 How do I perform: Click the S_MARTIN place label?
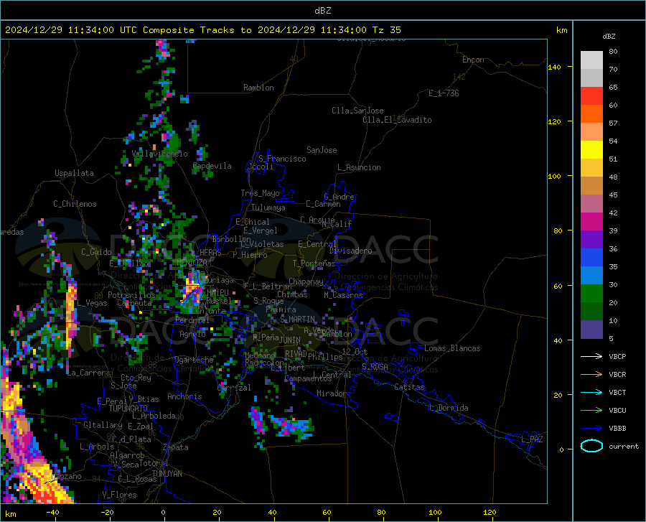[x=297, y=320]
